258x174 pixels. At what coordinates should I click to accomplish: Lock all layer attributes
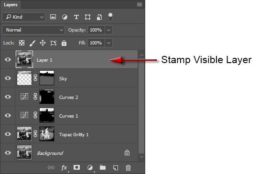(64, 43)
